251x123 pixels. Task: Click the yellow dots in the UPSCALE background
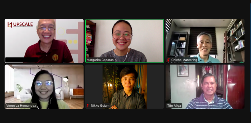pos(73,42)
